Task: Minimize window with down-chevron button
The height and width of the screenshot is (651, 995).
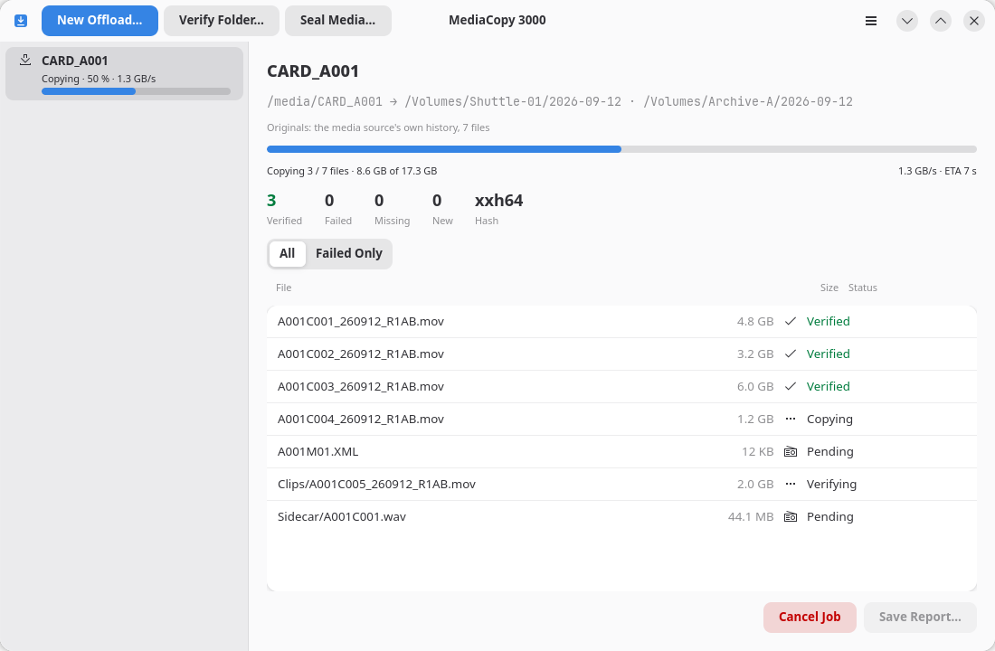Action: [907, 21]
